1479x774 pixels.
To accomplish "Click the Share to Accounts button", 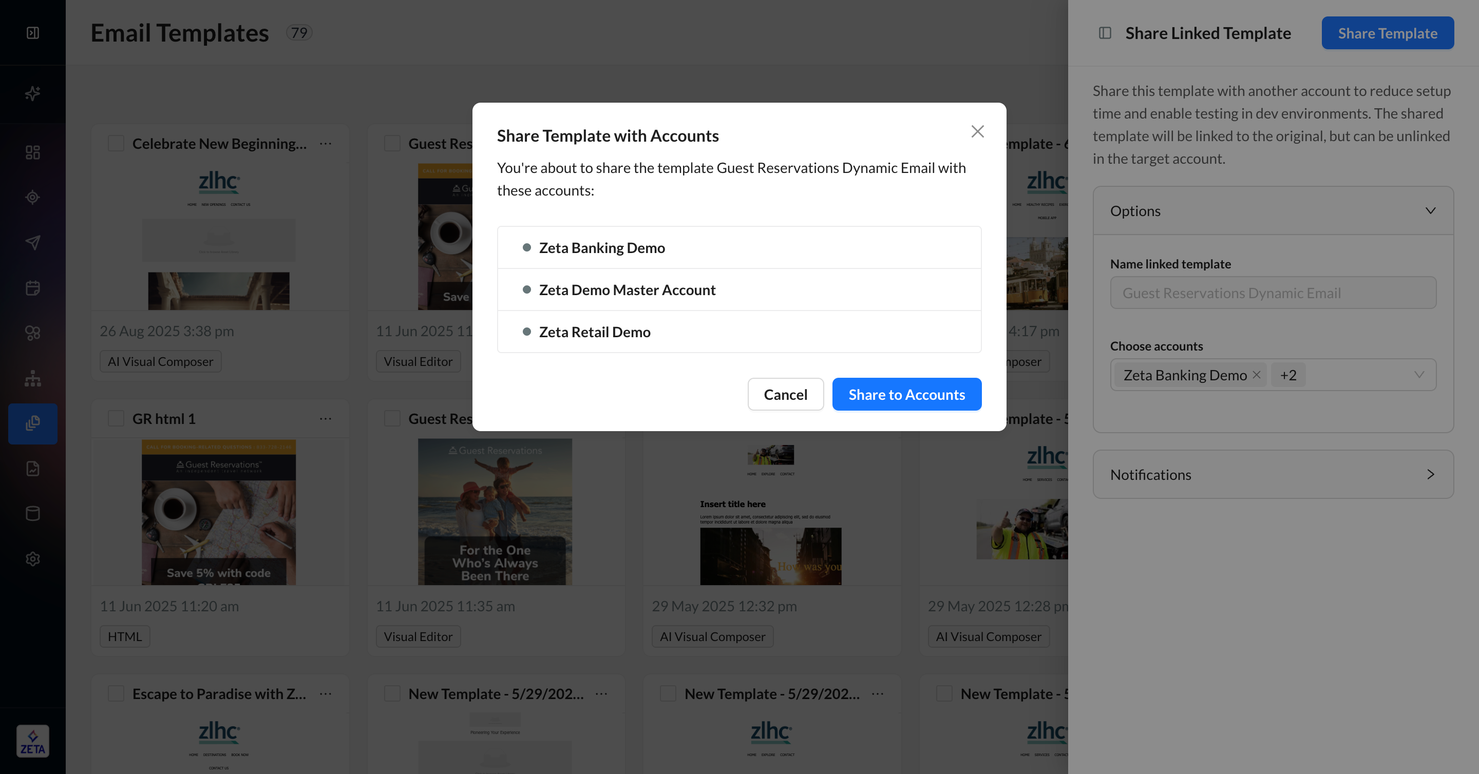I will (x=906, y=394).
